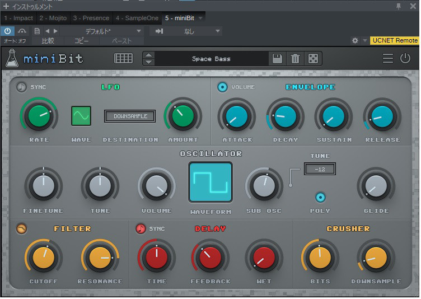Toggle the plugin activate power button

tap(7, 31)
